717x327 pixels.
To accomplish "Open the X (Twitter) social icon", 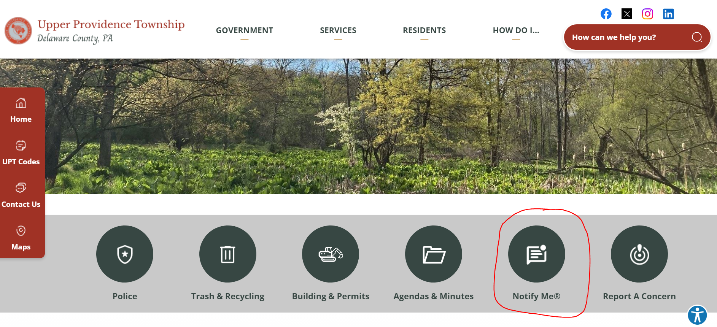I will 627,14.
